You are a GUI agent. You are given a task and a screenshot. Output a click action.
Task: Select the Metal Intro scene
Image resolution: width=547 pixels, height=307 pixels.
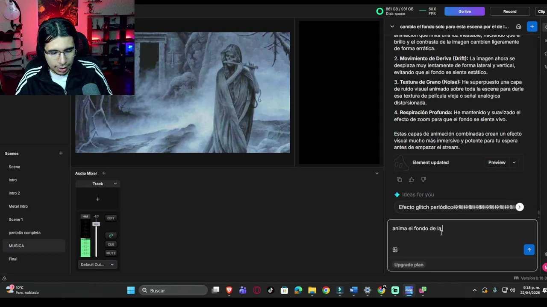(33, 206)
